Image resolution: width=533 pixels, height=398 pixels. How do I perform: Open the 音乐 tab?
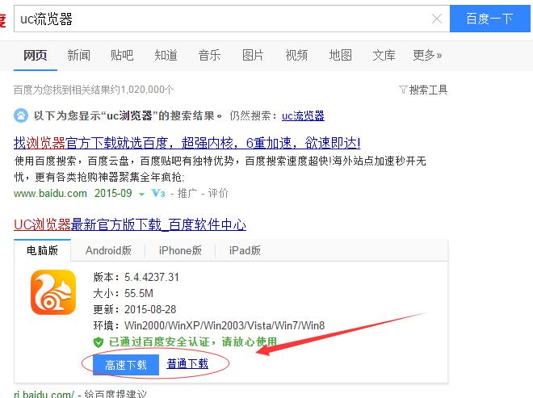[209, 55]
